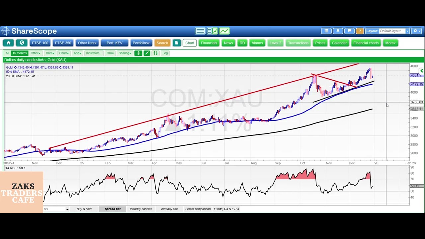
Task: Select the Sector comparison preset
Action: pos(198,209)
